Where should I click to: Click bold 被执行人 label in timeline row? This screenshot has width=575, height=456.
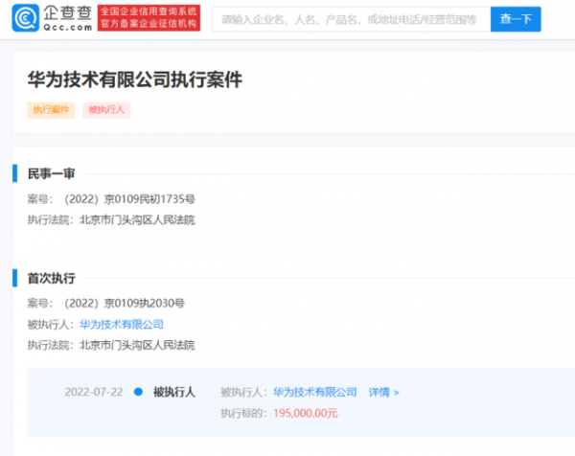pyautogui.click(x=173, y=392)
